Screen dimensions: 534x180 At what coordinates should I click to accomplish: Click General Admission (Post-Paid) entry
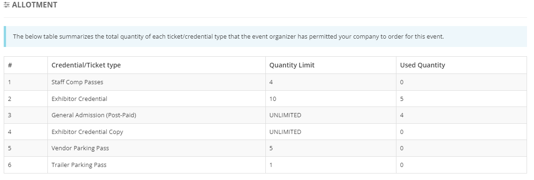click(94, 115)
